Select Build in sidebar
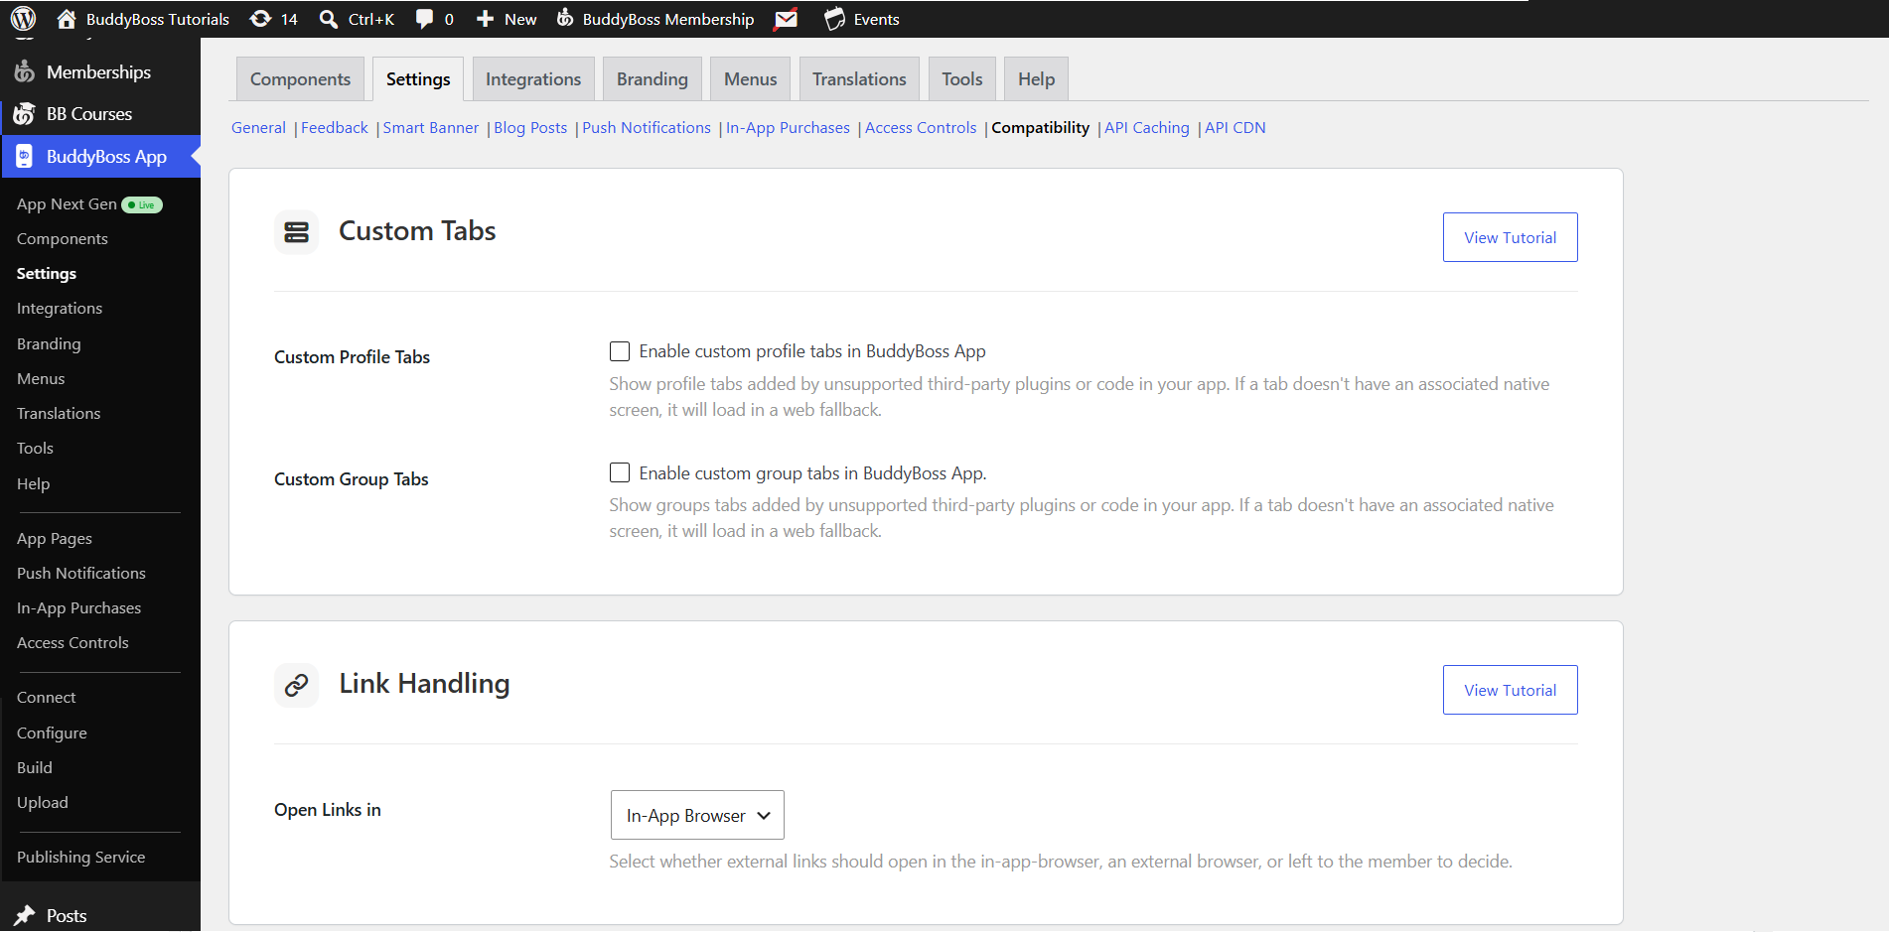 tap(35, 767)
